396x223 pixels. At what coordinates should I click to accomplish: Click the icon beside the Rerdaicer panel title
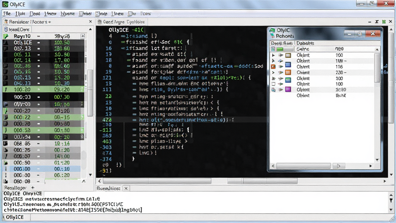pos(5,22)
